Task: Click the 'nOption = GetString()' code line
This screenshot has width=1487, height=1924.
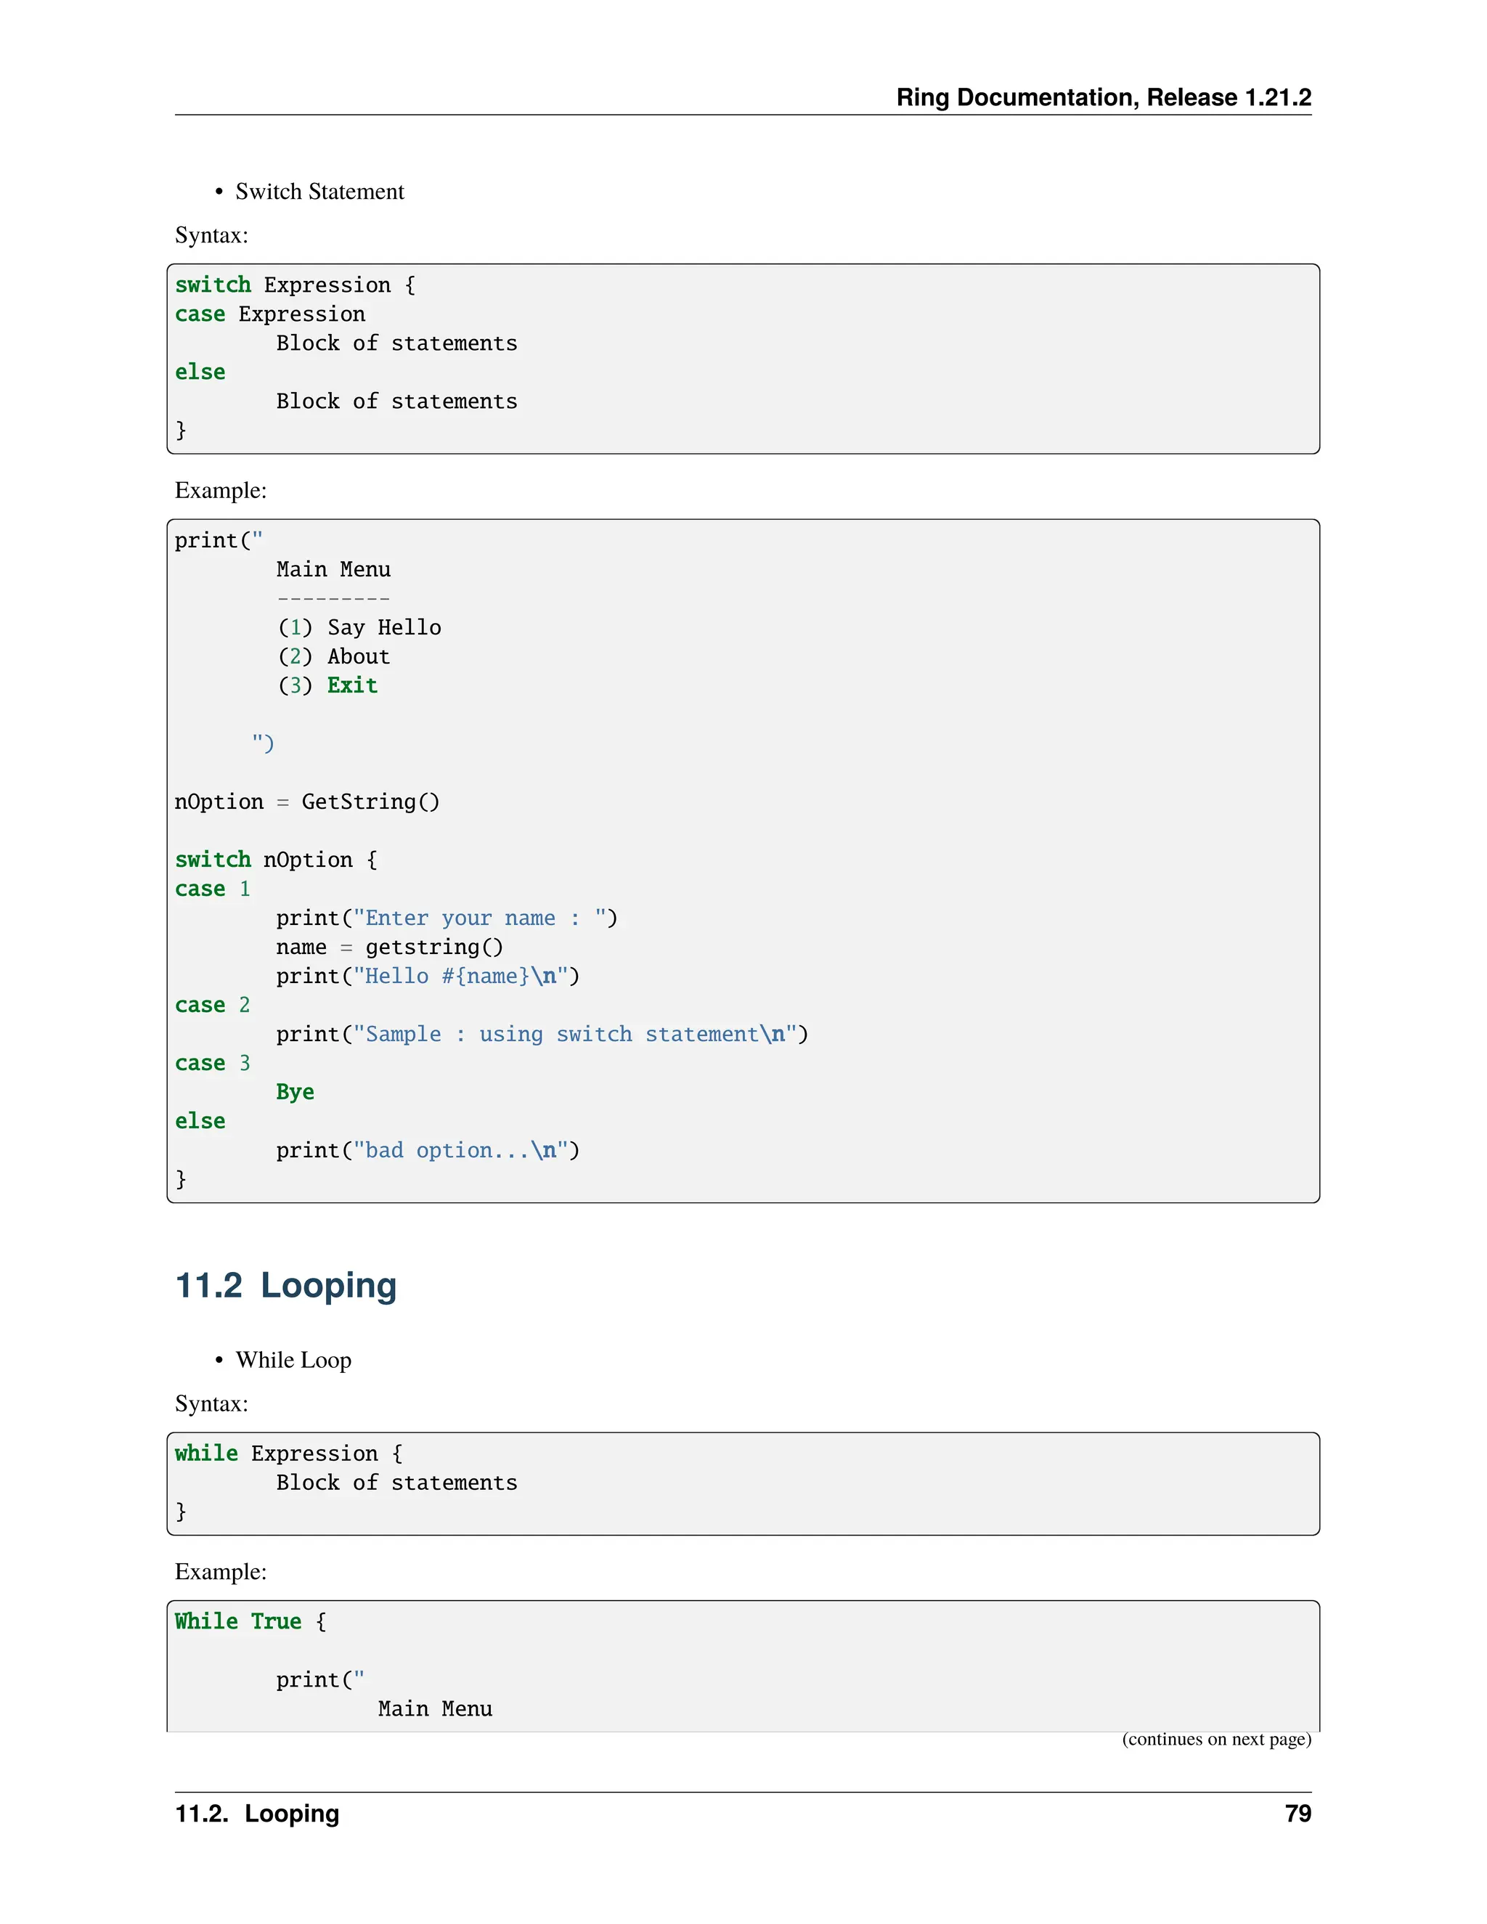Action: [306, 802]
